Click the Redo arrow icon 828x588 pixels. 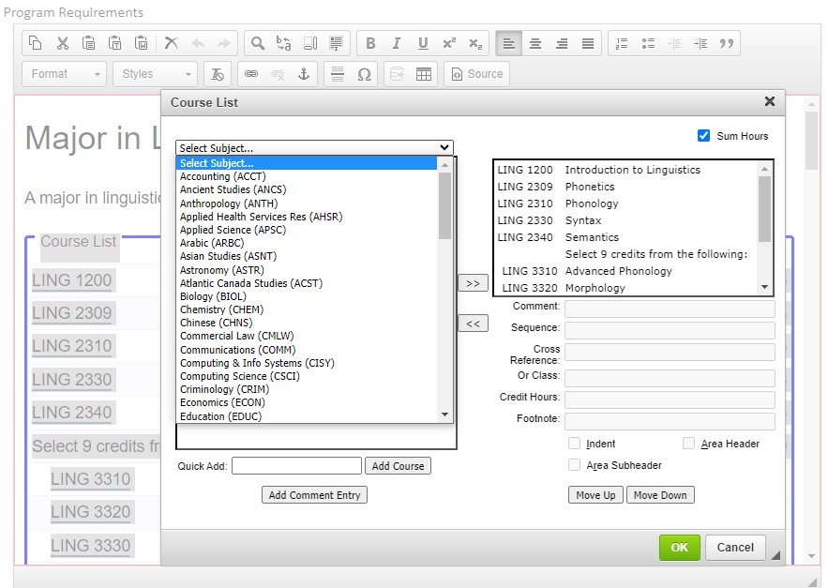coord(224,43)
